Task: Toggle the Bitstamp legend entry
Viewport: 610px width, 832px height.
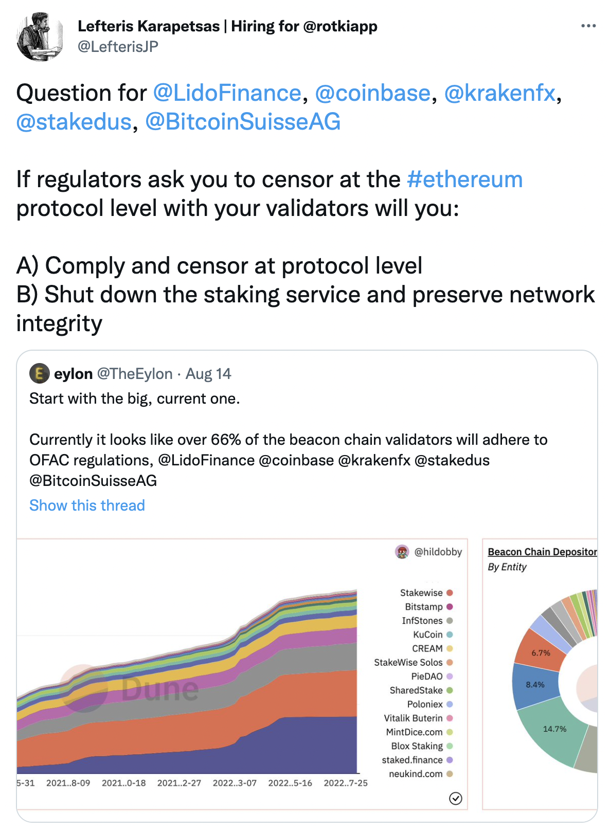Action: 428,607
